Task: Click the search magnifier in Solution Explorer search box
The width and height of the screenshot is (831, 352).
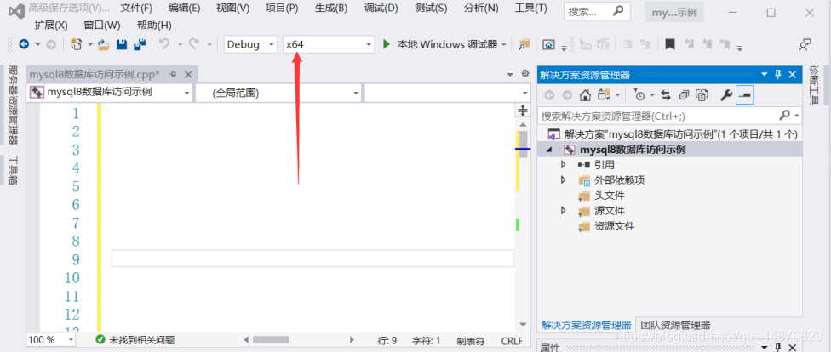Action: click(784, 115)
